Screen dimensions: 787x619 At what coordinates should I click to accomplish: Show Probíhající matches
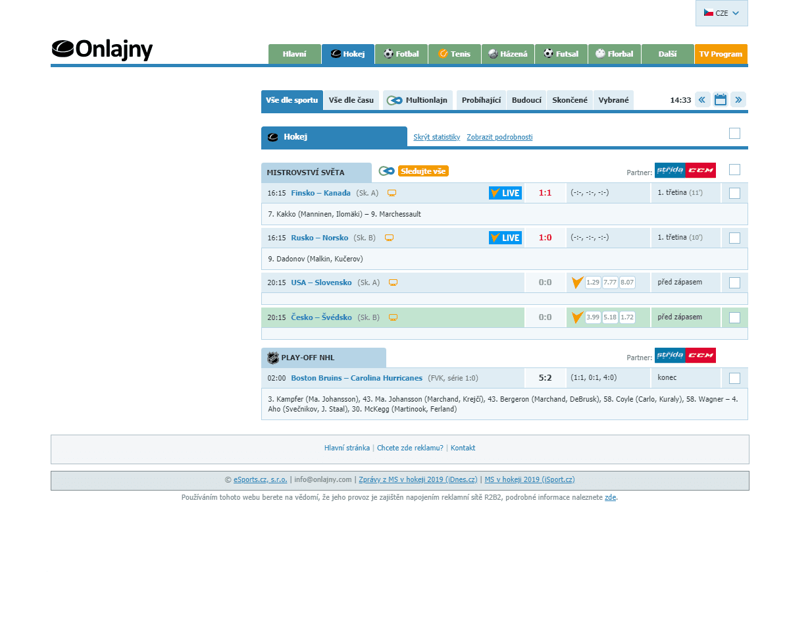pyautogui.click(x=481, y=100)
